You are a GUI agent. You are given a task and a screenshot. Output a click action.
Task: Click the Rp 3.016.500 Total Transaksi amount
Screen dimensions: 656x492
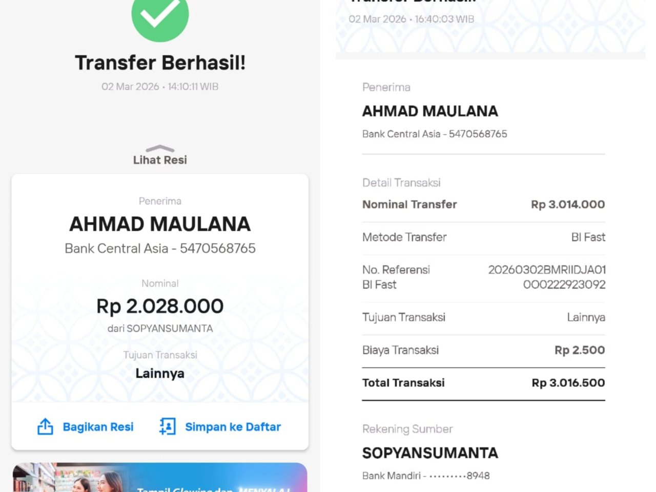pyautogui.click(x=568, y=383)
